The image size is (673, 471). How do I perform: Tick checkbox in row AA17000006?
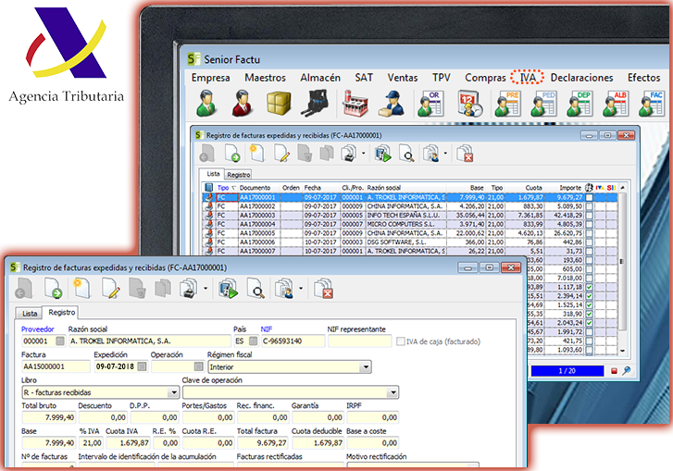pos(590,242)
